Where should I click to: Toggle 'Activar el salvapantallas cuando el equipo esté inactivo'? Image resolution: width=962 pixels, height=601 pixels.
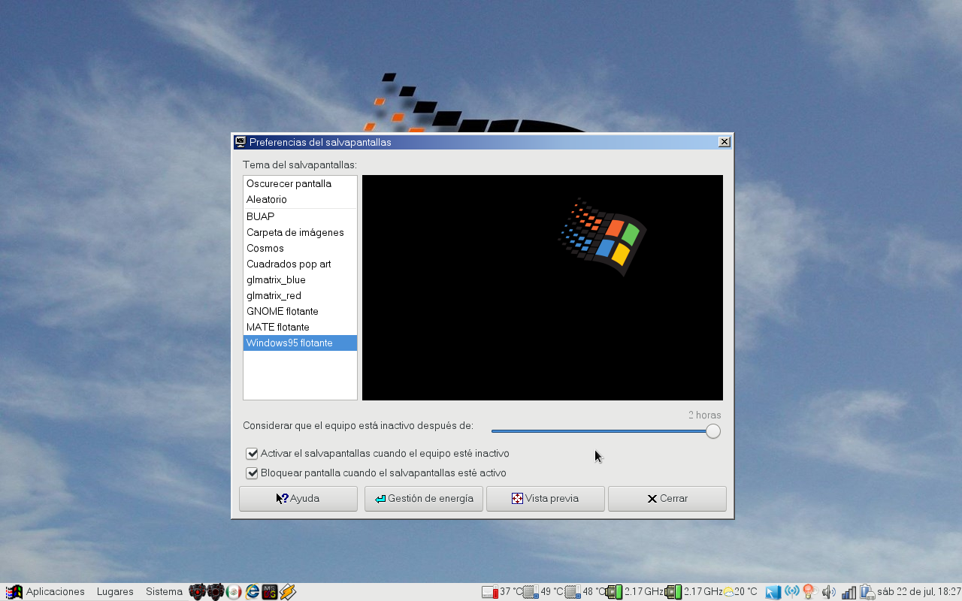[x=378, y=454]
